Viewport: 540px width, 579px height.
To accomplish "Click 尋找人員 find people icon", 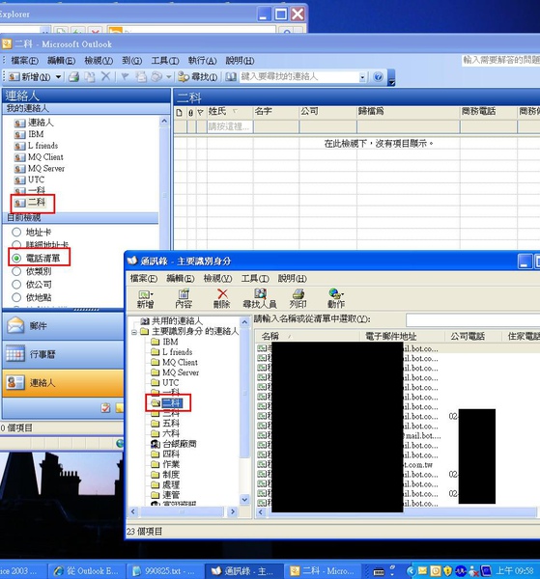I will (260, 299).
